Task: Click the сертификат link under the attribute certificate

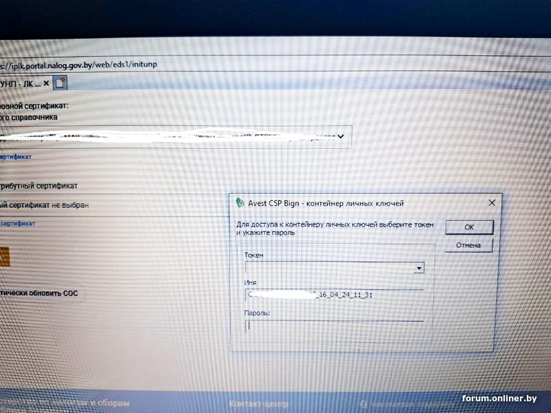Action: click(x=18, y=223)
